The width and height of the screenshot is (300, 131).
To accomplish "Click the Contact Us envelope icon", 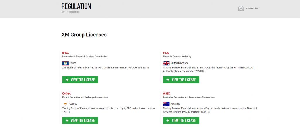I will 241,8.
